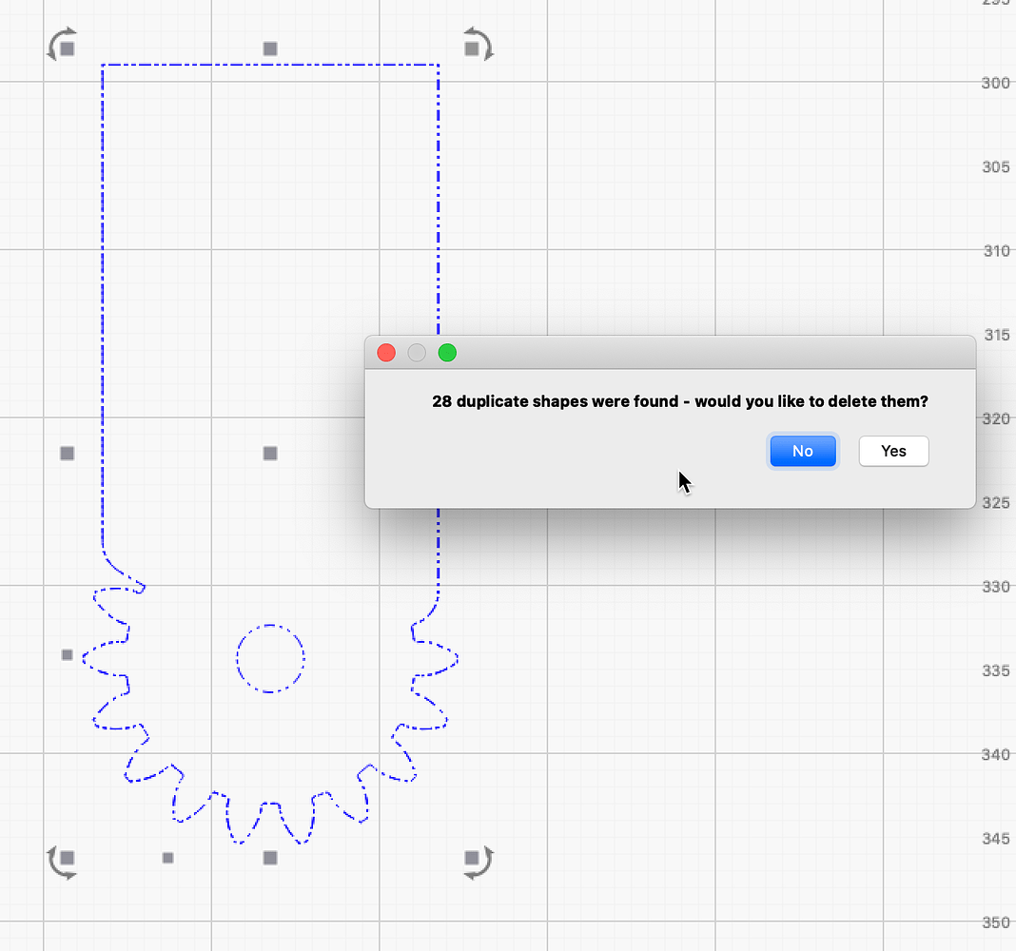Click Yes to delete the 28 duplicates
The image size is (1016, 951).
pyautogui.click(x=892, y=451)
